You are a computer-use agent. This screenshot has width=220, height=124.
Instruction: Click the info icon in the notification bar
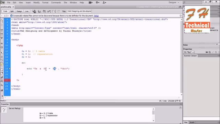[11, 16]
